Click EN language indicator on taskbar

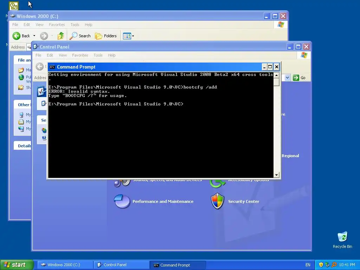(x=308, y=265)
